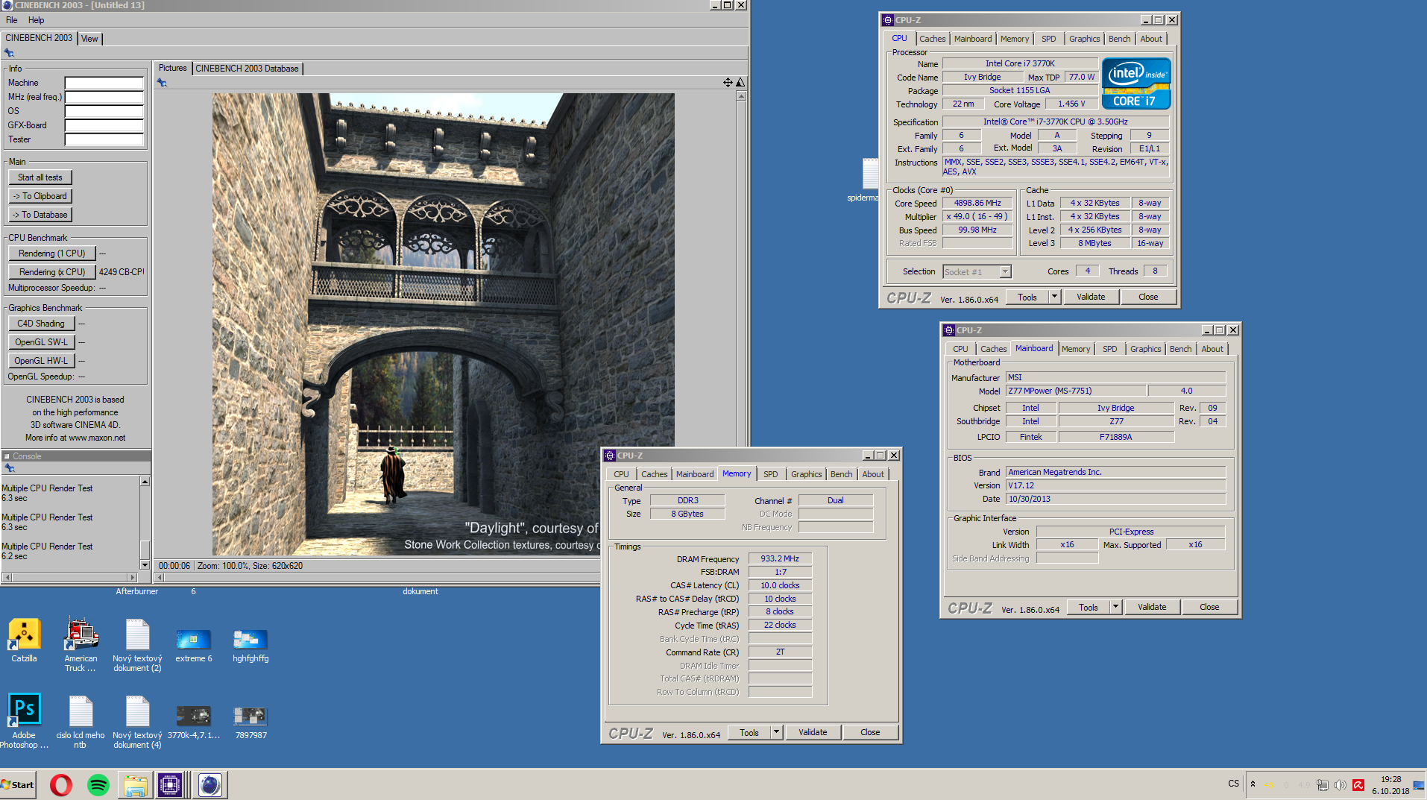This screenshot has height=800, width=1427.
Task: Click Validate in the Mainboard CPU-Z window
Action: point(1152,607)
